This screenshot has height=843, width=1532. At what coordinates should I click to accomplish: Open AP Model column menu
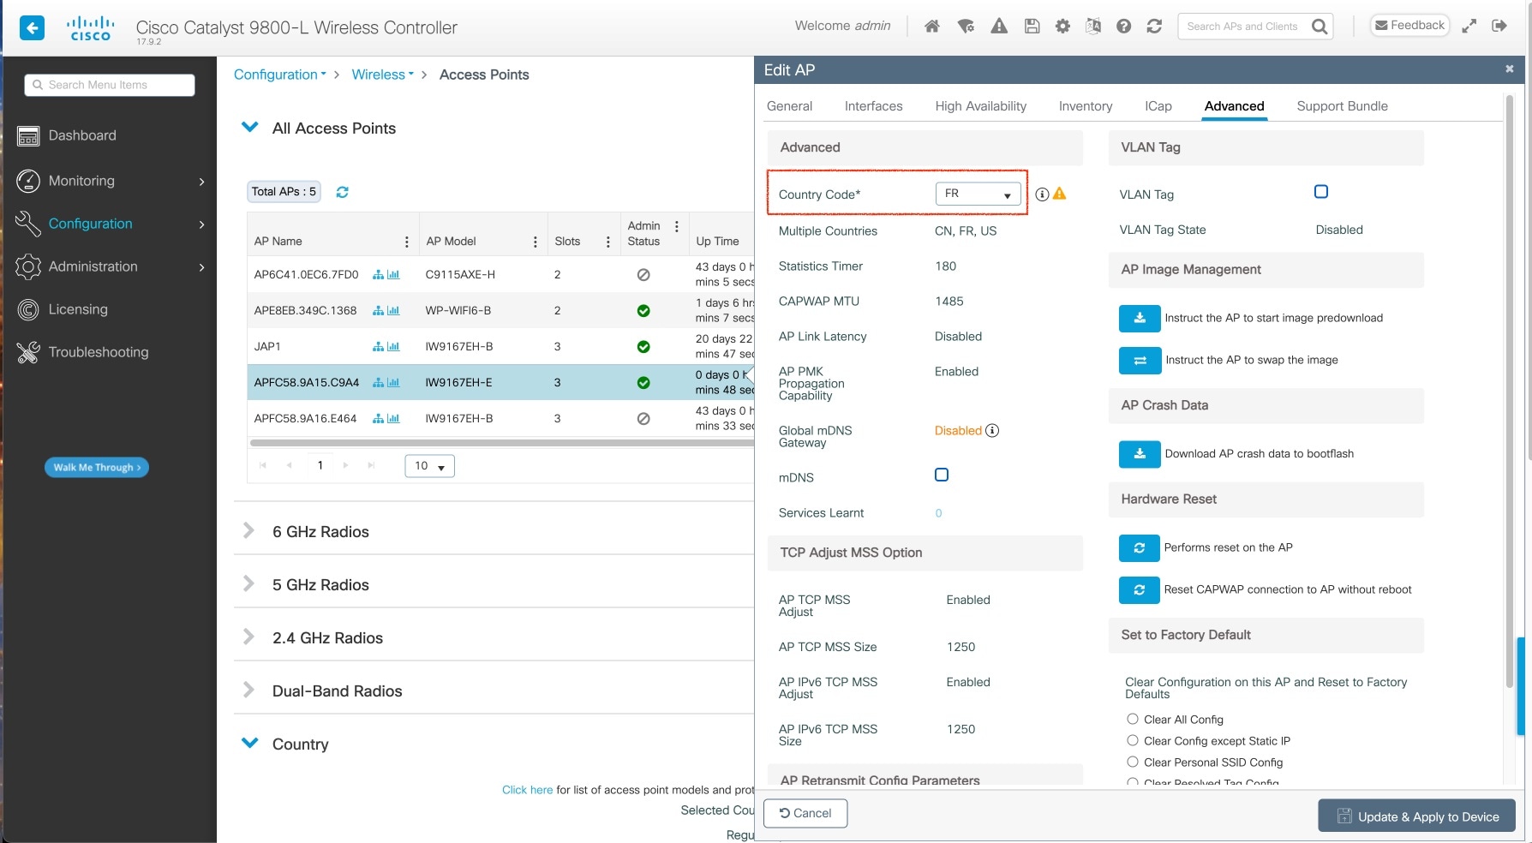tap(536, 242)
